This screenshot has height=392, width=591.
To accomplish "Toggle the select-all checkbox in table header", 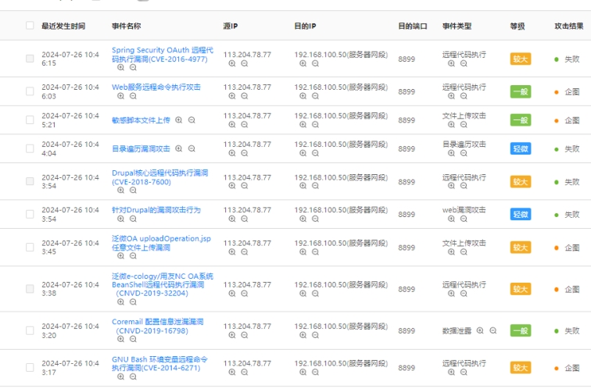I will (30, 26).
